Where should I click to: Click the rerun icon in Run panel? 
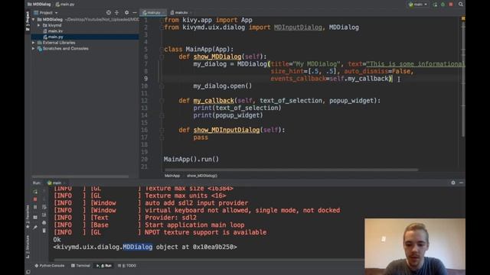point(35,192)
